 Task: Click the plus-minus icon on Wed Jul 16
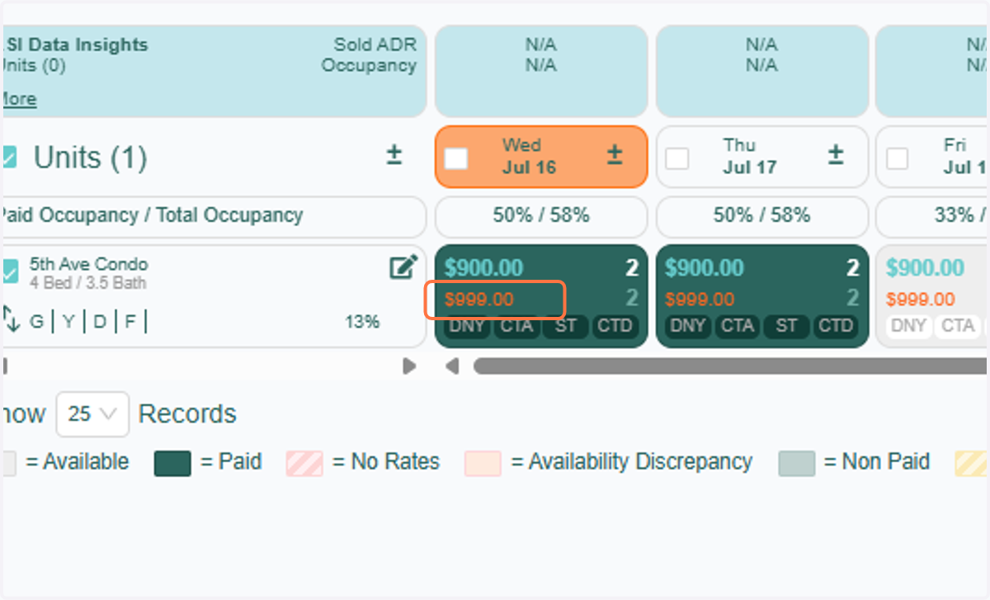615,155
